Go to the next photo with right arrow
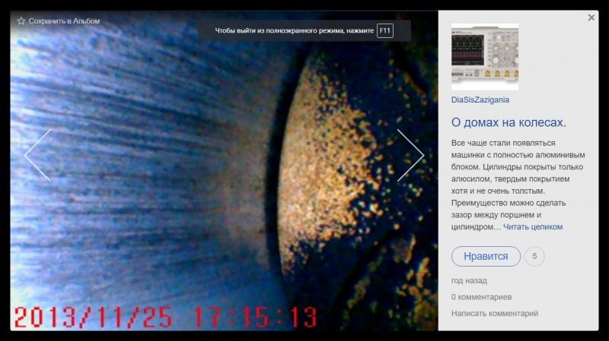Screen dimensions: 609x341 pyautogui.click(x=410, y=155)
